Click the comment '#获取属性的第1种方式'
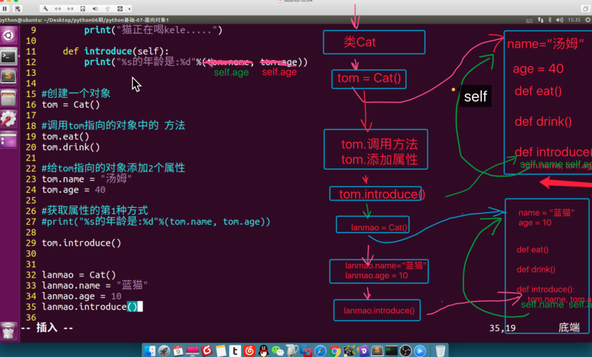Image resolution: width=592 pixels, height=357 pixels. 94,211
